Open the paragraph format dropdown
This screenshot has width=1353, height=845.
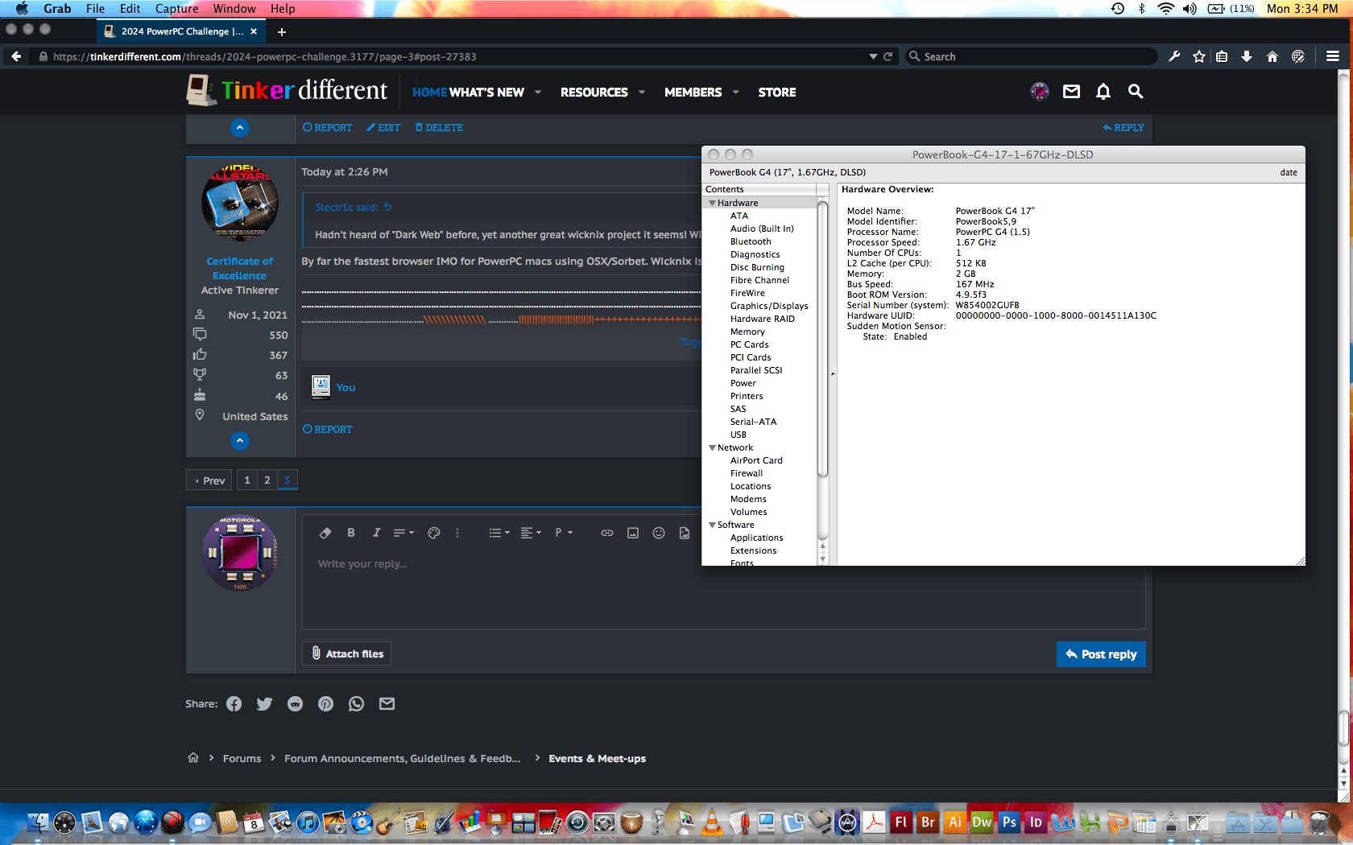point(564,533)
